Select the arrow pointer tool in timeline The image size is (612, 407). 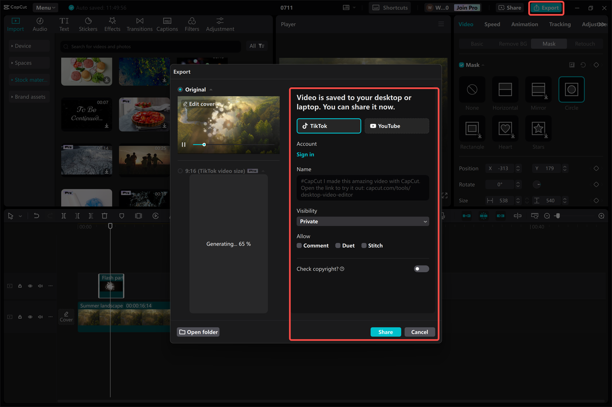[11, 216]
